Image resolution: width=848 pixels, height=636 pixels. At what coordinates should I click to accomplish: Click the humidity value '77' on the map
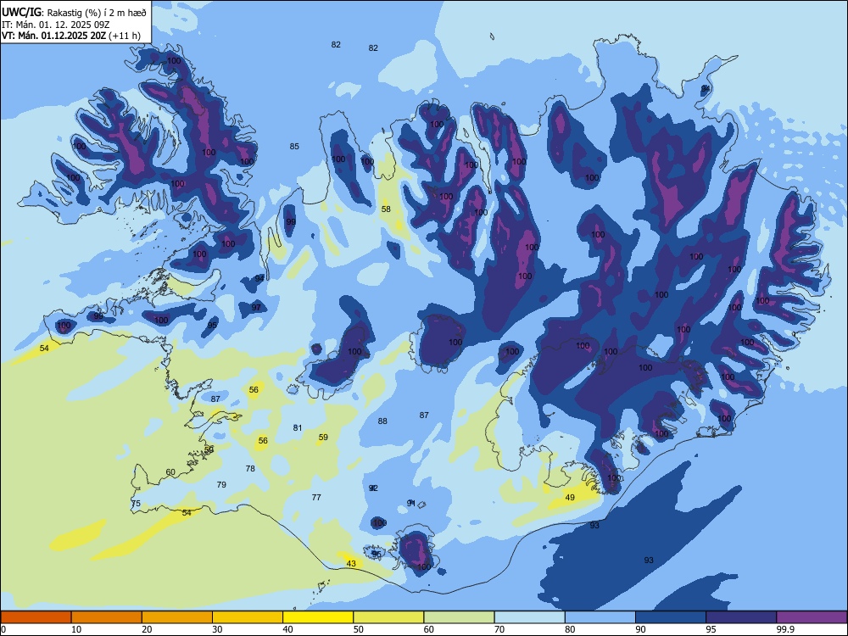coord(316,498)
